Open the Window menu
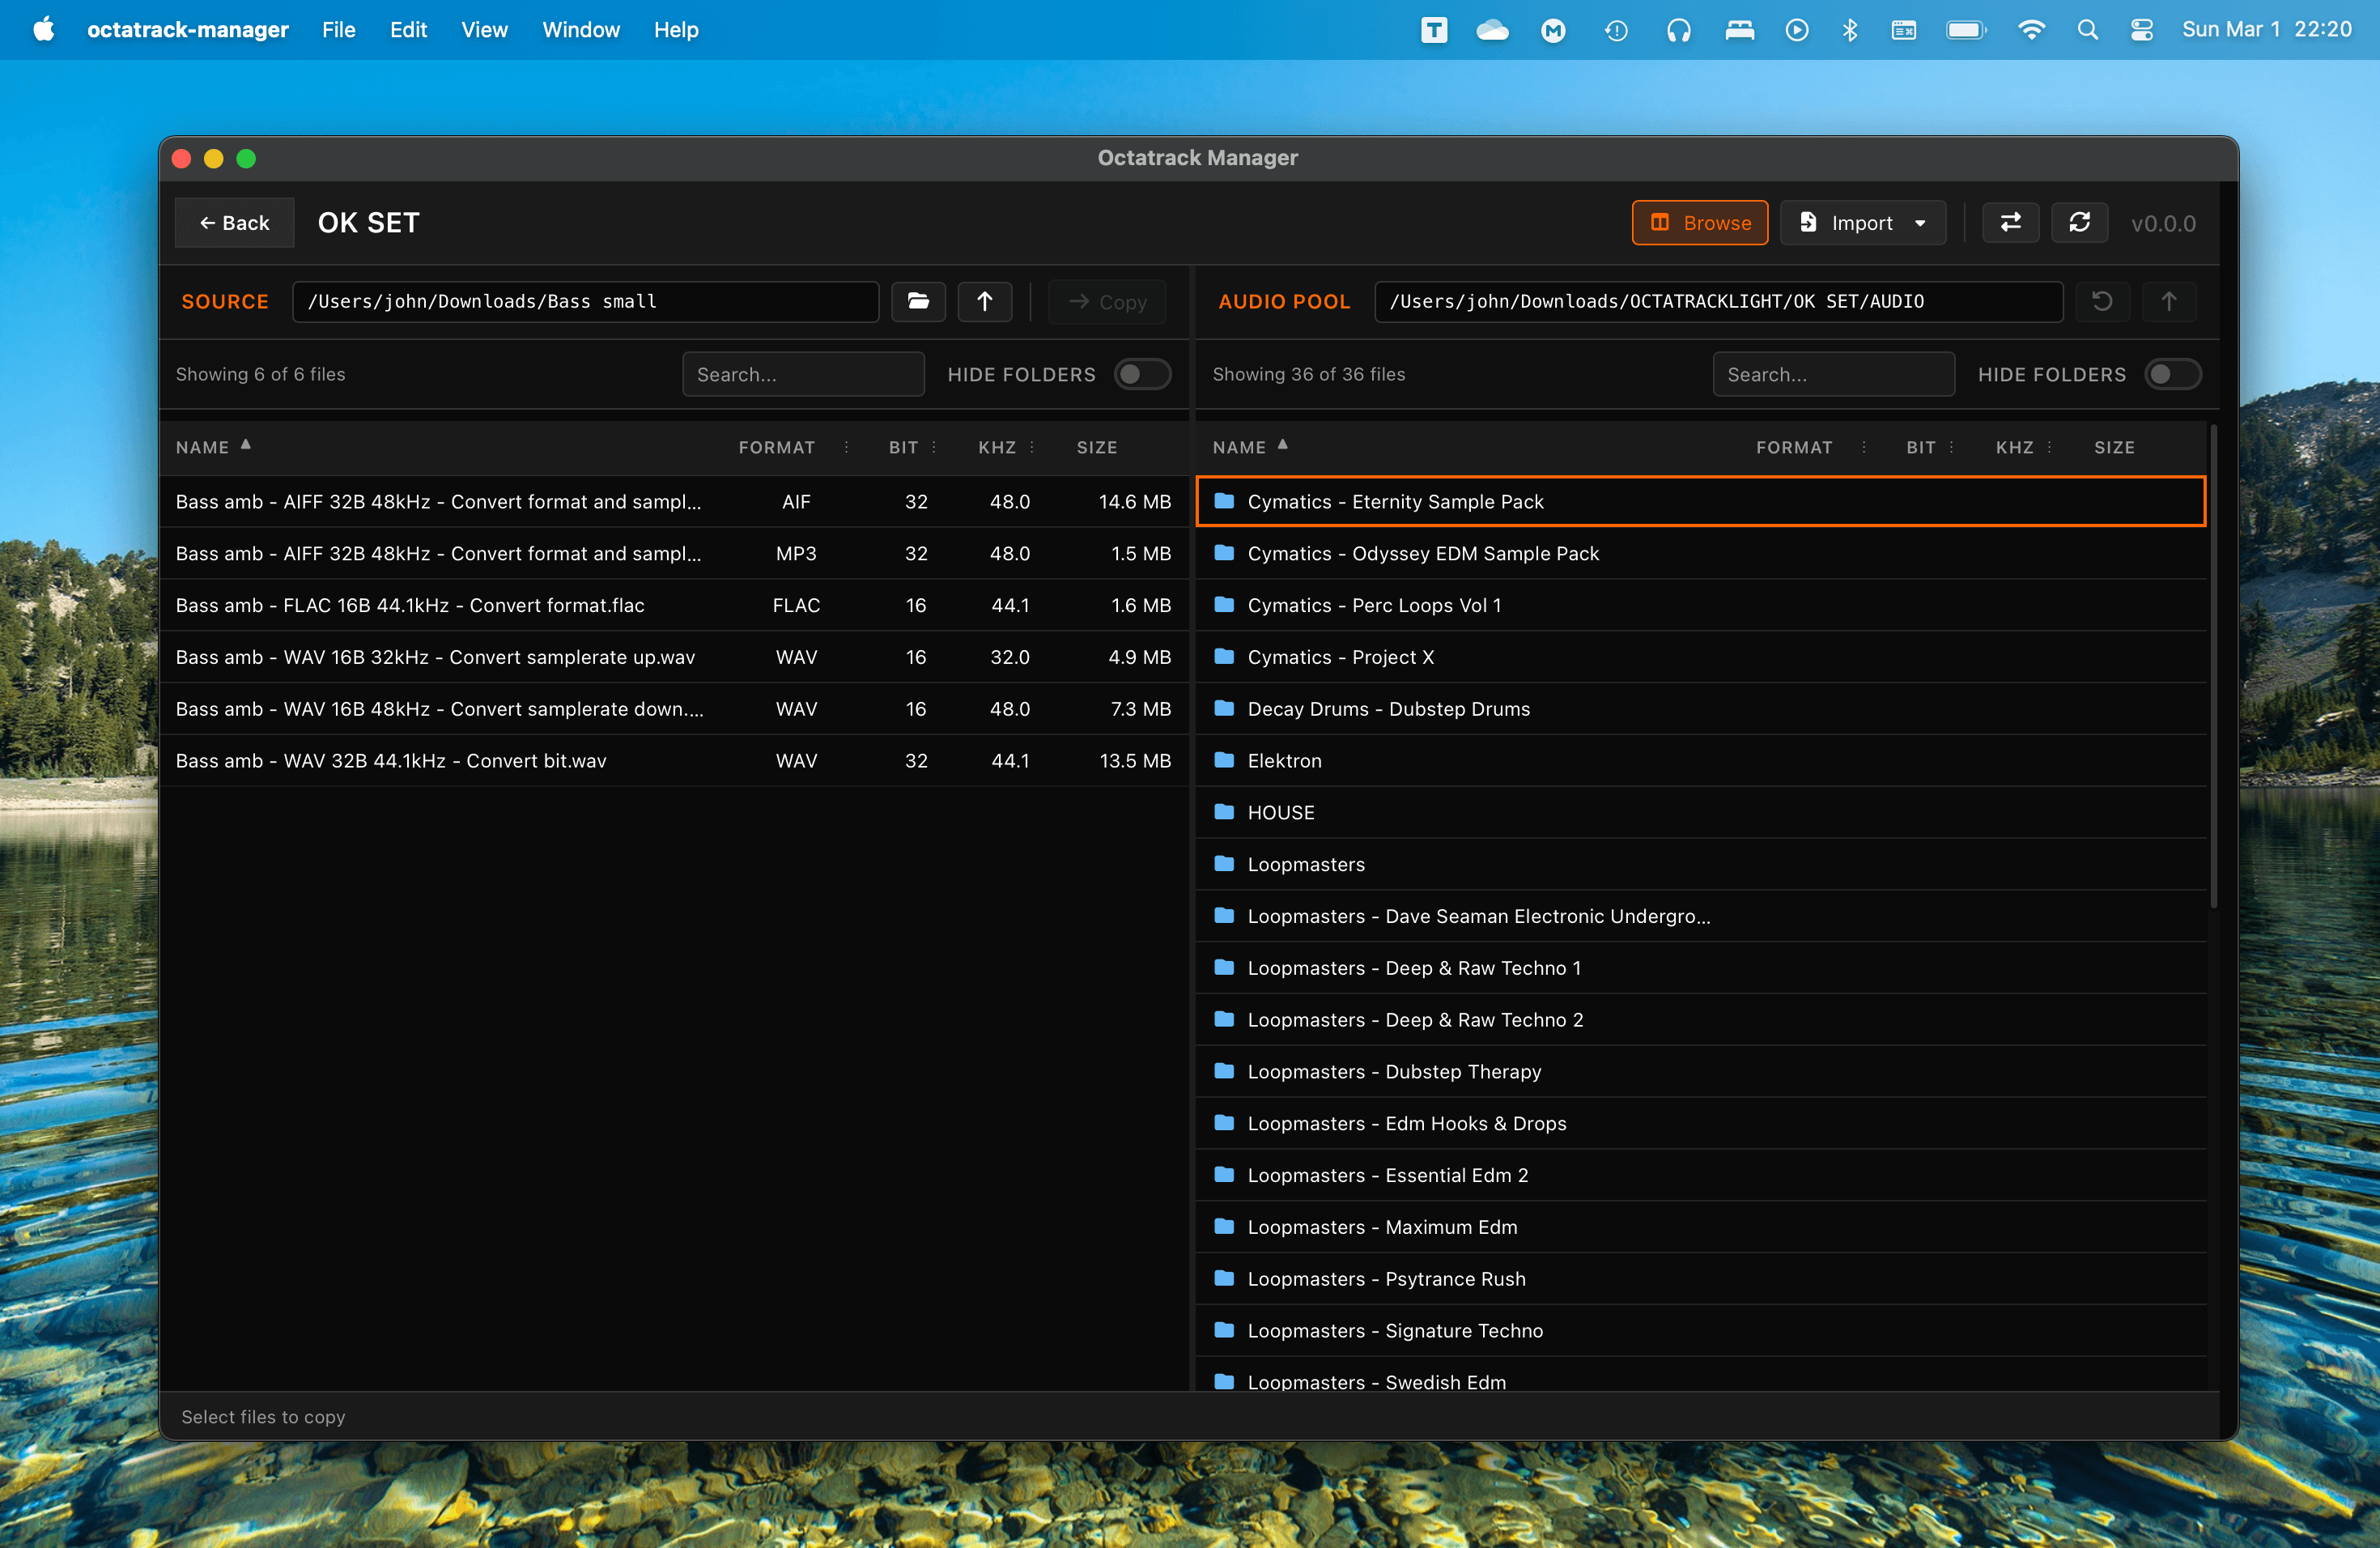 pyautogui.click(x=580, y=30)
